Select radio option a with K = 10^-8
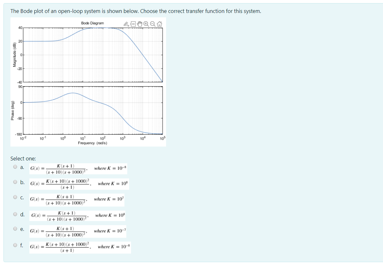This screenshot has width=383, height=264. (x=15, y=167)
